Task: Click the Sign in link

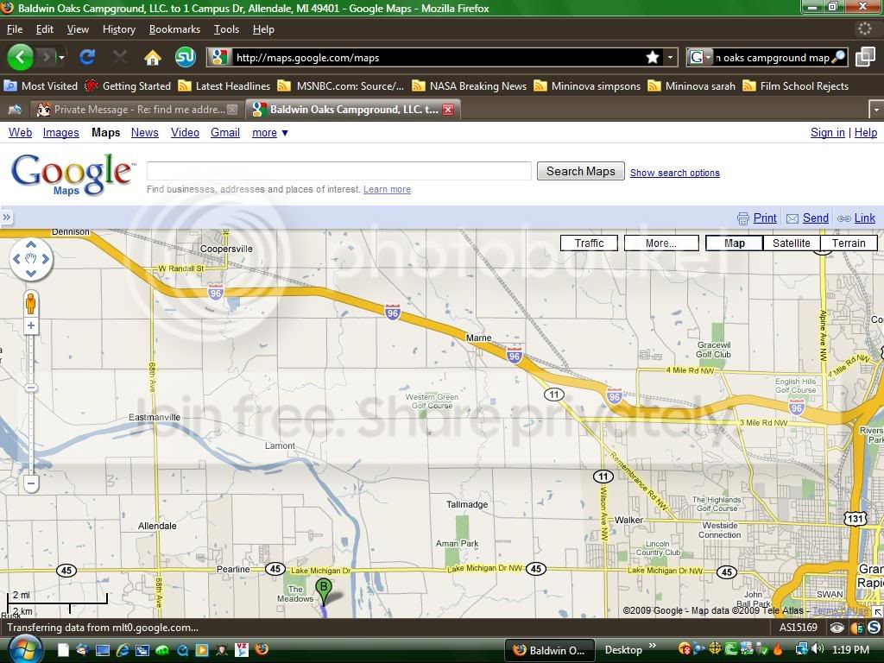Action: [827, 132]
